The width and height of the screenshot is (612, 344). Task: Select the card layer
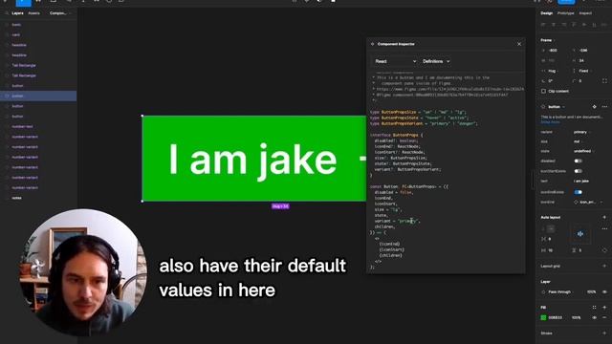point(38,34)
